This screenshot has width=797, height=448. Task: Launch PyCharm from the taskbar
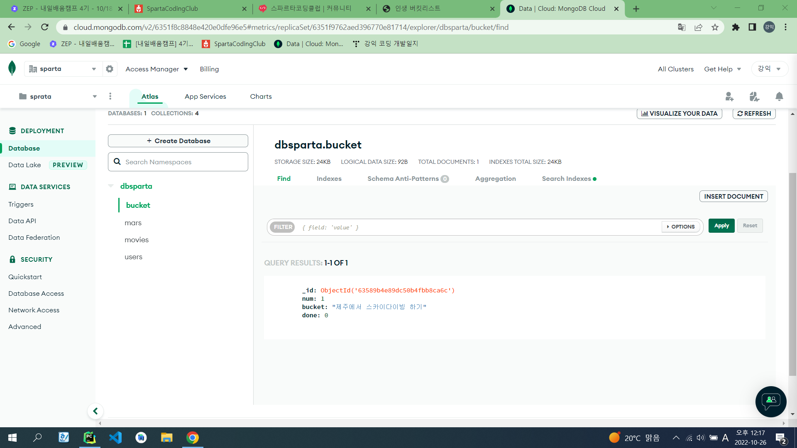tap(90, 438)
